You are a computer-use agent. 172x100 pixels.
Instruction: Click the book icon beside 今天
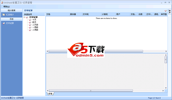pyautogui.click(x=30, y=20)
